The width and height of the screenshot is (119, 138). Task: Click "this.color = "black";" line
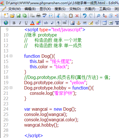coord(49,67)
